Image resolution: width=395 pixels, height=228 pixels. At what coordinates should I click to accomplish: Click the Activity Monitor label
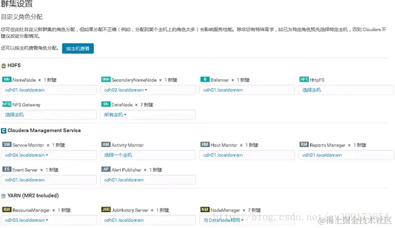(128, 145)
